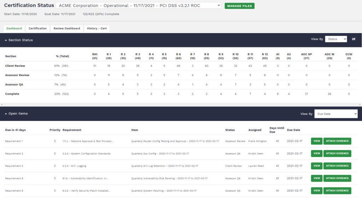
Task: View the Quarterly A/V Log Retention item
Action: coord(316,166)
